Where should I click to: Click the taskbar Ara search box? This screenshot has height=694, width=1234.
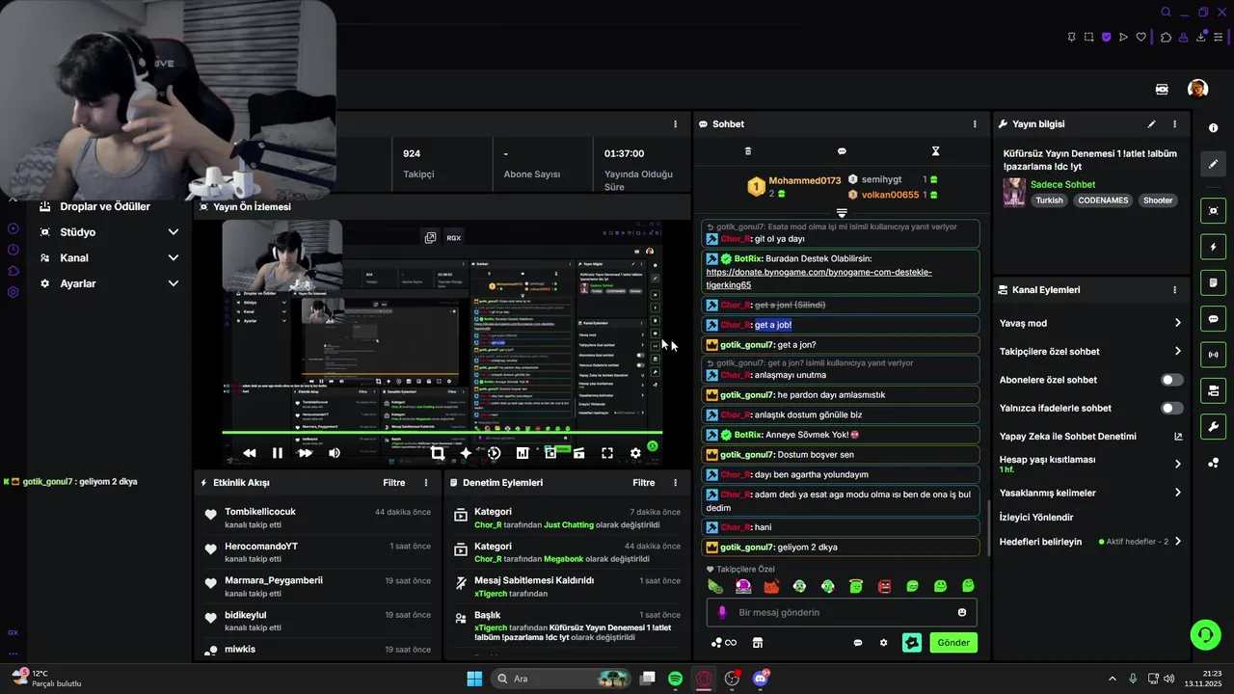(x=562, y=679)
